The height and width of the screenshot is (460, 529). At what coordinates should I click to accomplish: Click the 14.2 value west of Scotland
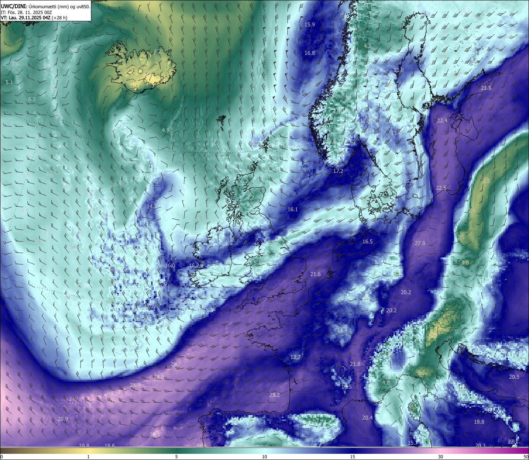(x=151, y=206)
